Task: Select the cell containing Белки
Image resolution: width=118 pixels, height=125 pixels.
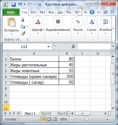Action: click(x=34, y=59)
